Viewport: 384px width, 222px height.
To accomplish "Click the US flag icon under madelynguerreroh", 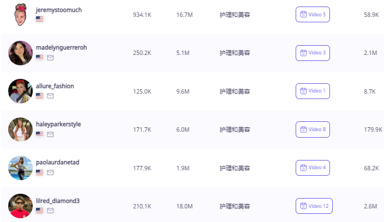I will pos(39,57).
